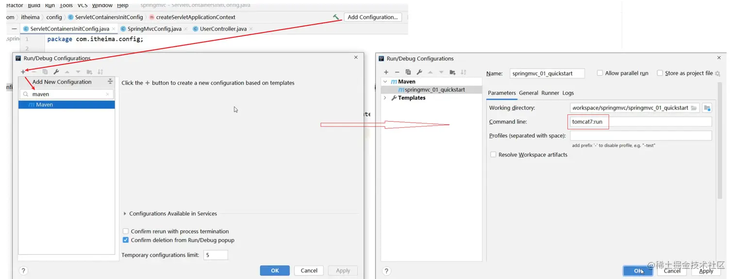Viewport: 734px width, 279px height.
Task: Close the UserController.java editor tab
Action: click(x=251, y=29)
